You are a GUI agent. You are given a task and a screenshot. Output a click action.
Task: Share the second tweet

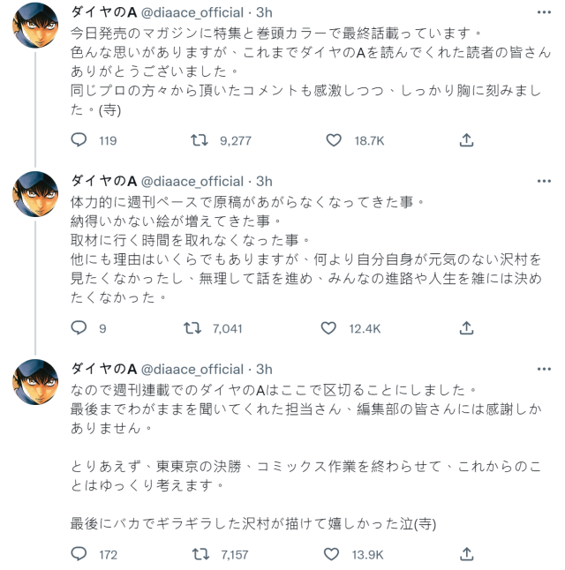[467, 328]
